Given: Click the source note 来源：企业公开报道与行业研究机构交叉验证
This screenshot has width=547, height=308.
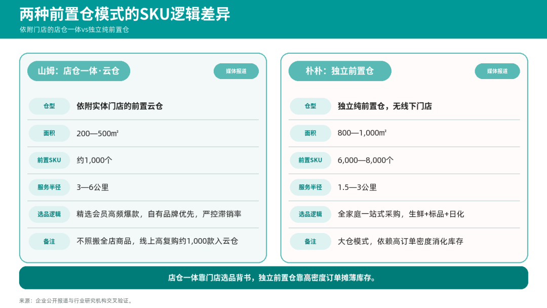Looking at the screenshot, I should pos(76,301).
